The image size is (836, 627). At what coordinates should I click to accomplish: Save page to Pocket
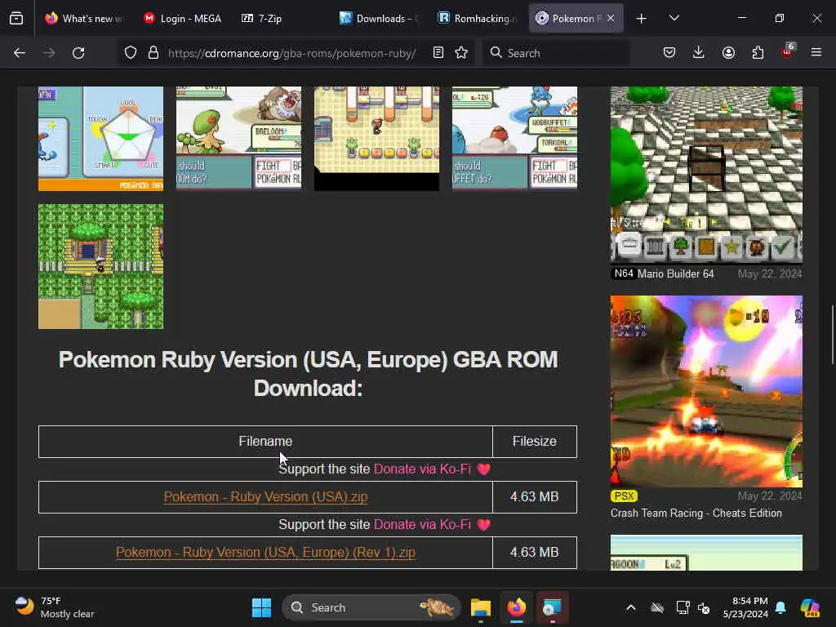(x=669, y=53)
